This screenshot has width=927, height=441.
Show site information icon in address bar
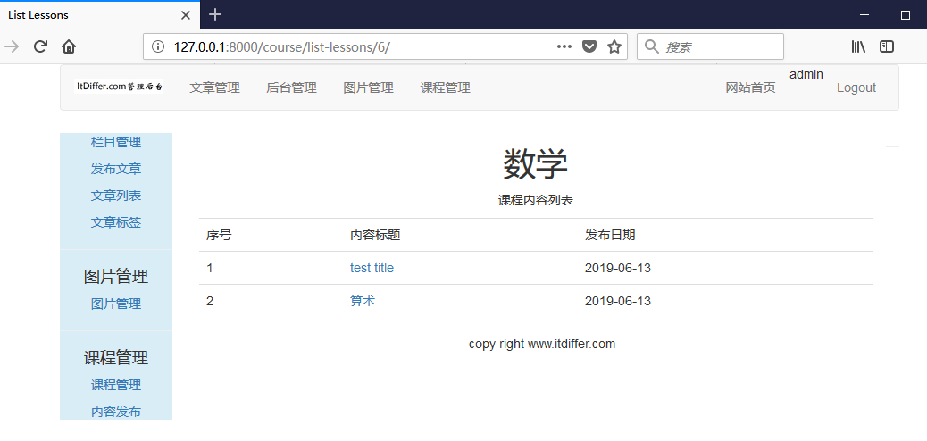tap(158, 46)
